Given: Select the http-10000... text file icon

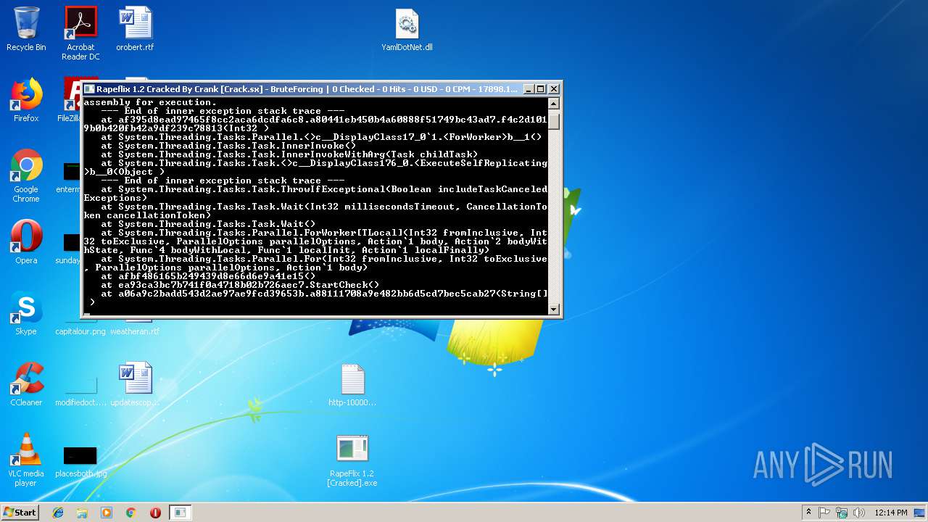Looking at the screenshot, I should click(x=352, y=384).
